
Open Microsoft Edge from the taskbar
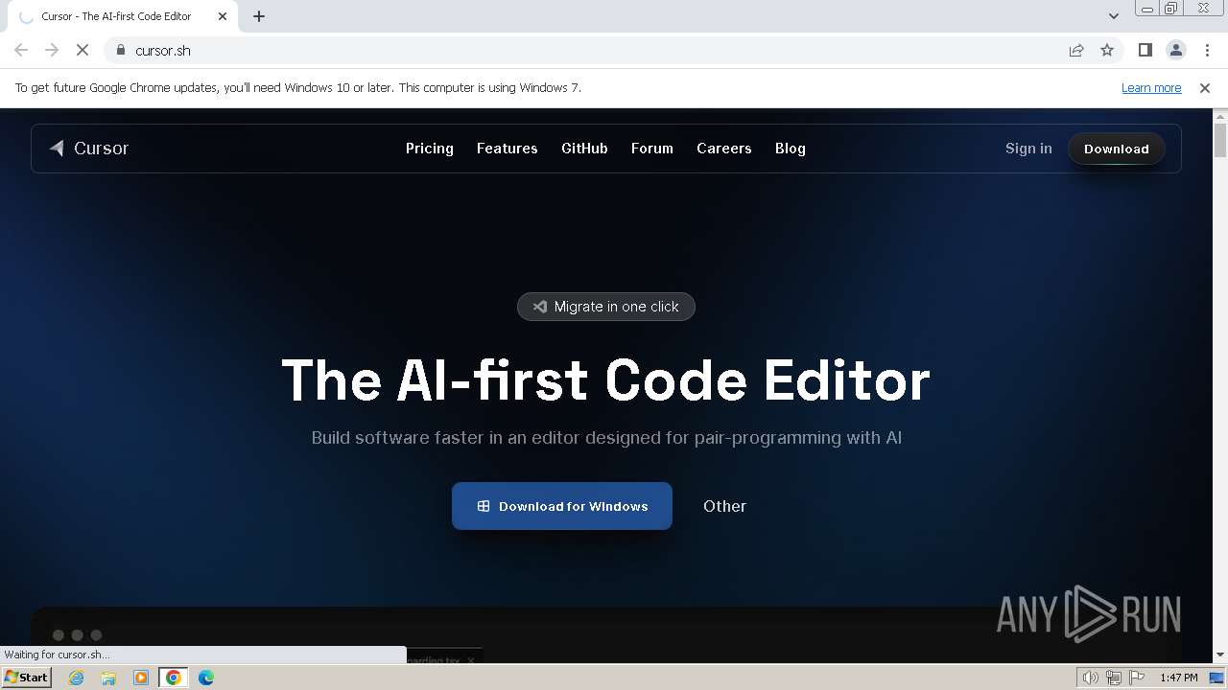point(206,678)
